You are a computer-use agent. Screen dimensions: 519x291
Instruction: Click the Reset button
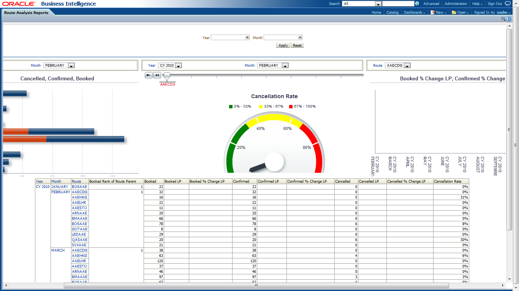[x=297, y=45]
